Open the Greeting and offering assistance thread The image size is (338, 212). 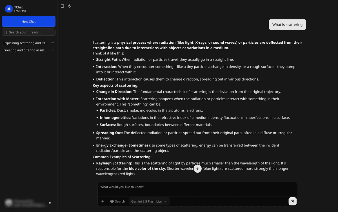tap(25, 50)
